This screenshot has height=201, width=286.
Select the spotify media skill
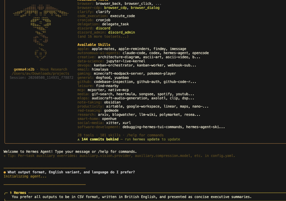164,94
